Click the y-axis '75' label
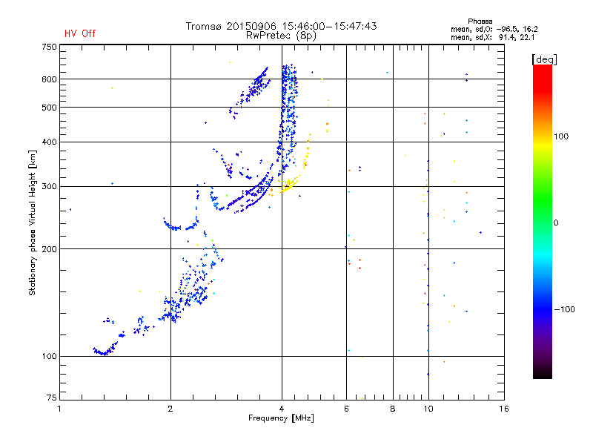 [x=52, y=398]
